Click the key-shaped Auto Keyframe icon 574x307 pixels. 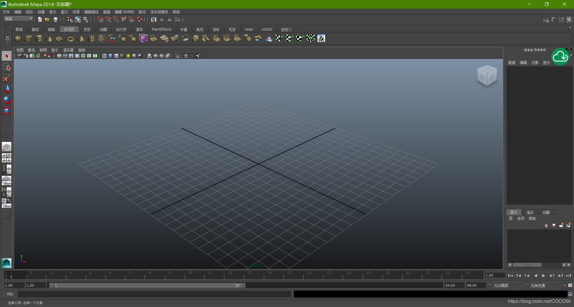click(x=564, y=285)
